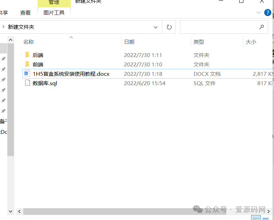Open the 后端 folder icon
The height and width of the screenshot is (220, 274).
(27, 55)
